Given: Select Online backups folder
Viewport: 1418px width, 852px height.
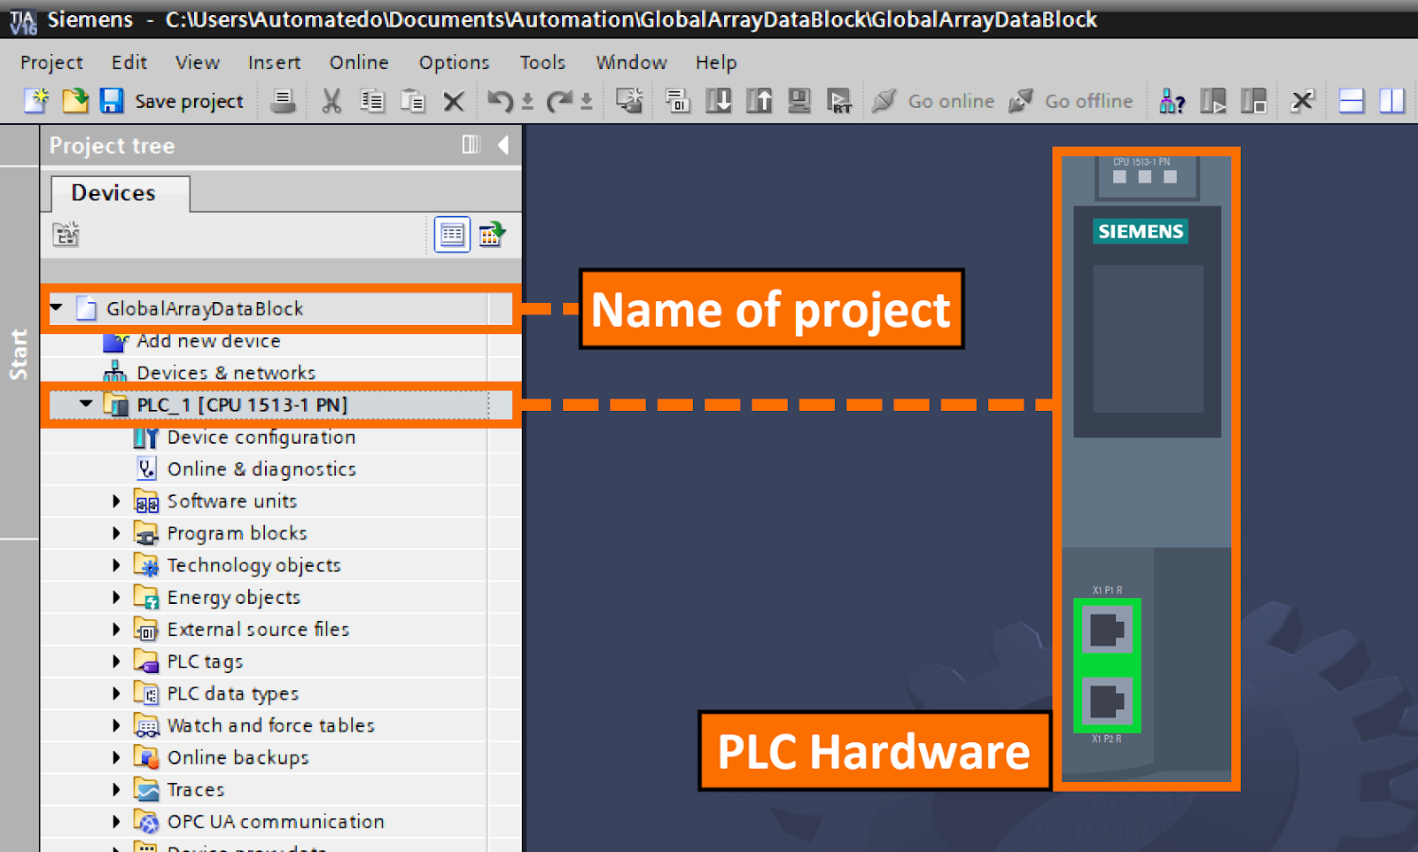Looking at the screenshot, I should pyautogui.click(x=238, y=758).
